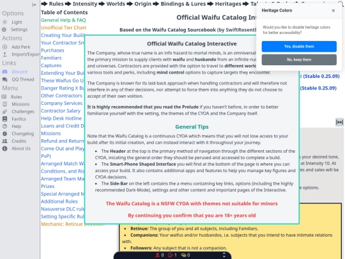Open Unofficial Tier Chart link

(64, 27)
